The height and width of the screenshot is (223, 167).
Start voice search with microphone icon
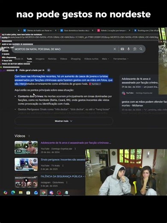tap(128, 49)
